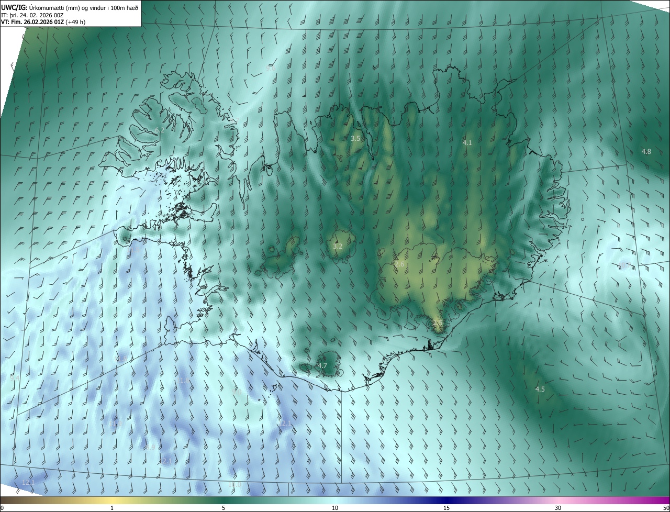Click the 9.0 value off the southwest coast
The height and width of the screenshot is (512, 670).
[237, 392]
